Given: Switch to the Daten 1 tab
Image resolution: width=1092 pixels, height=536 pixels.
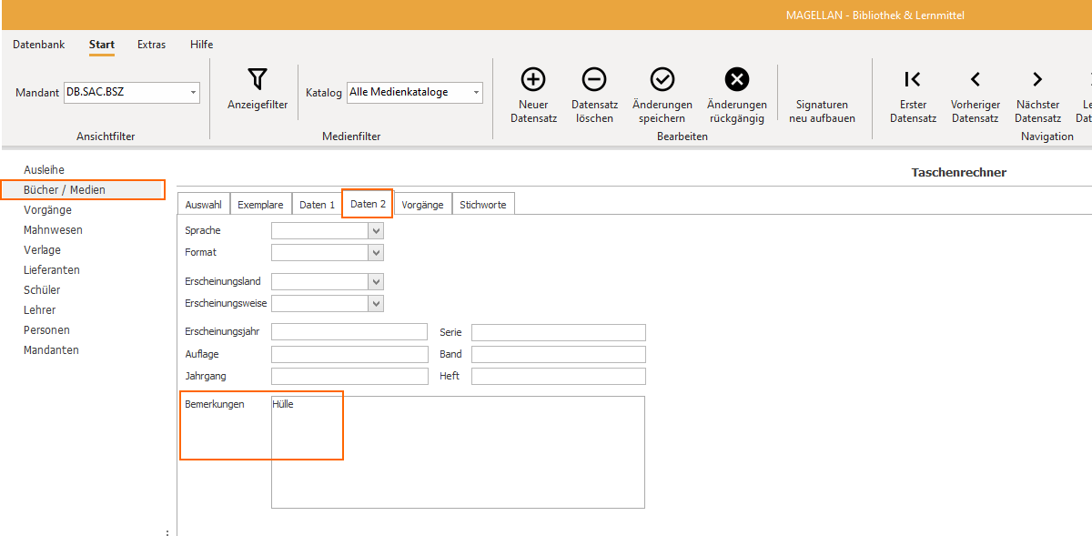Looking at the screenshot, I should point(317,205).
